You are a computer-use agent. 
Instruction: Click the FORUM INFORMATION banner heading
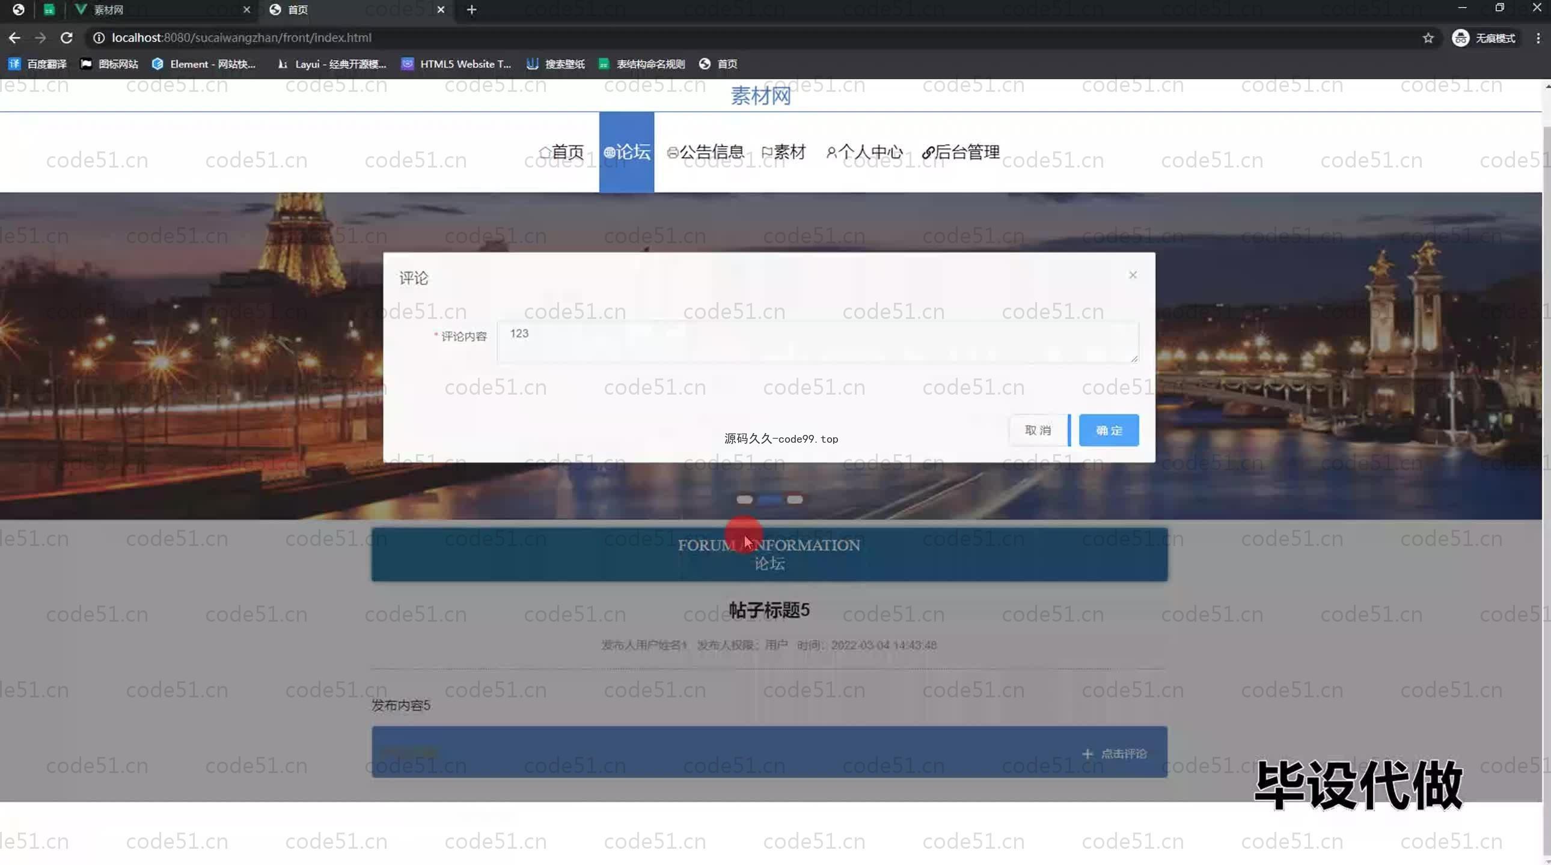tap(769, 545)
